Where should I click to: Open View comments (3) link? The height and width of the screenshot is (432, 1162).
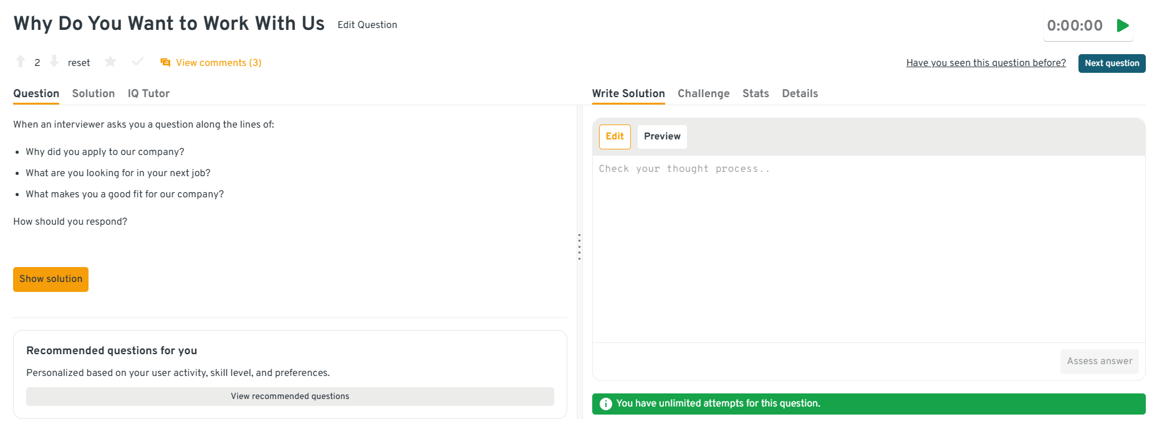pyautogui.click(x=218, y=63)
